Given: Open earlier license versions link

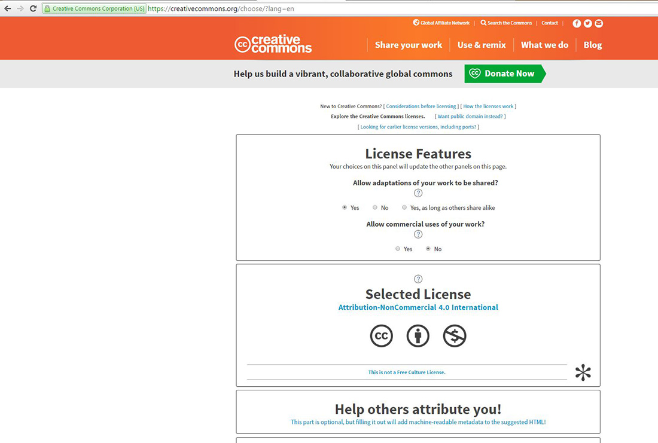Looking at the screenshot, I should (x=418, y=127).
